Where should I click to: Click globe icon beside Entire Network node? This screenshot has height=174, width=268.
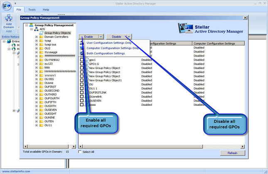click(x=9, y=41)
